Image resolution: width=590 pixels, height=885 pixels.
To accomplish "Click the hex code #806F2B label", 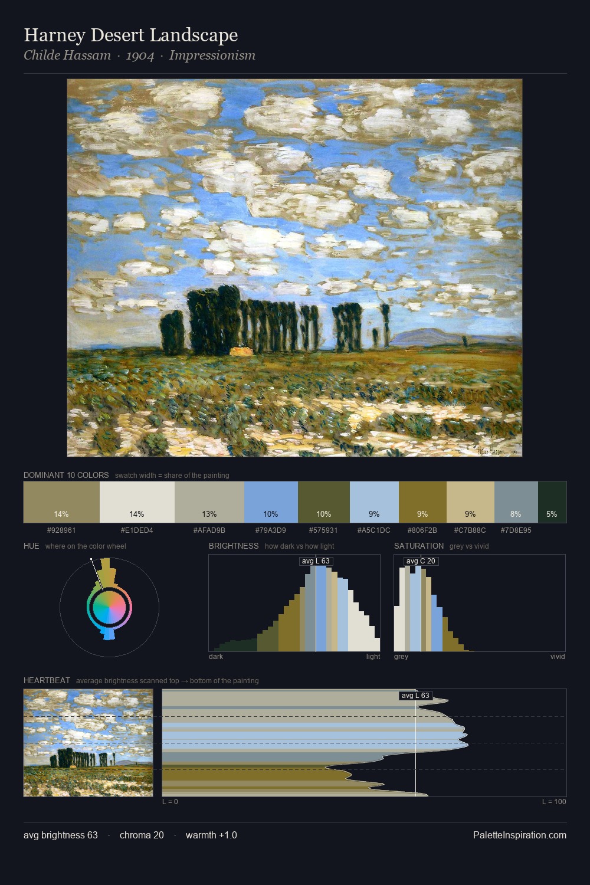I will point(422,530).
